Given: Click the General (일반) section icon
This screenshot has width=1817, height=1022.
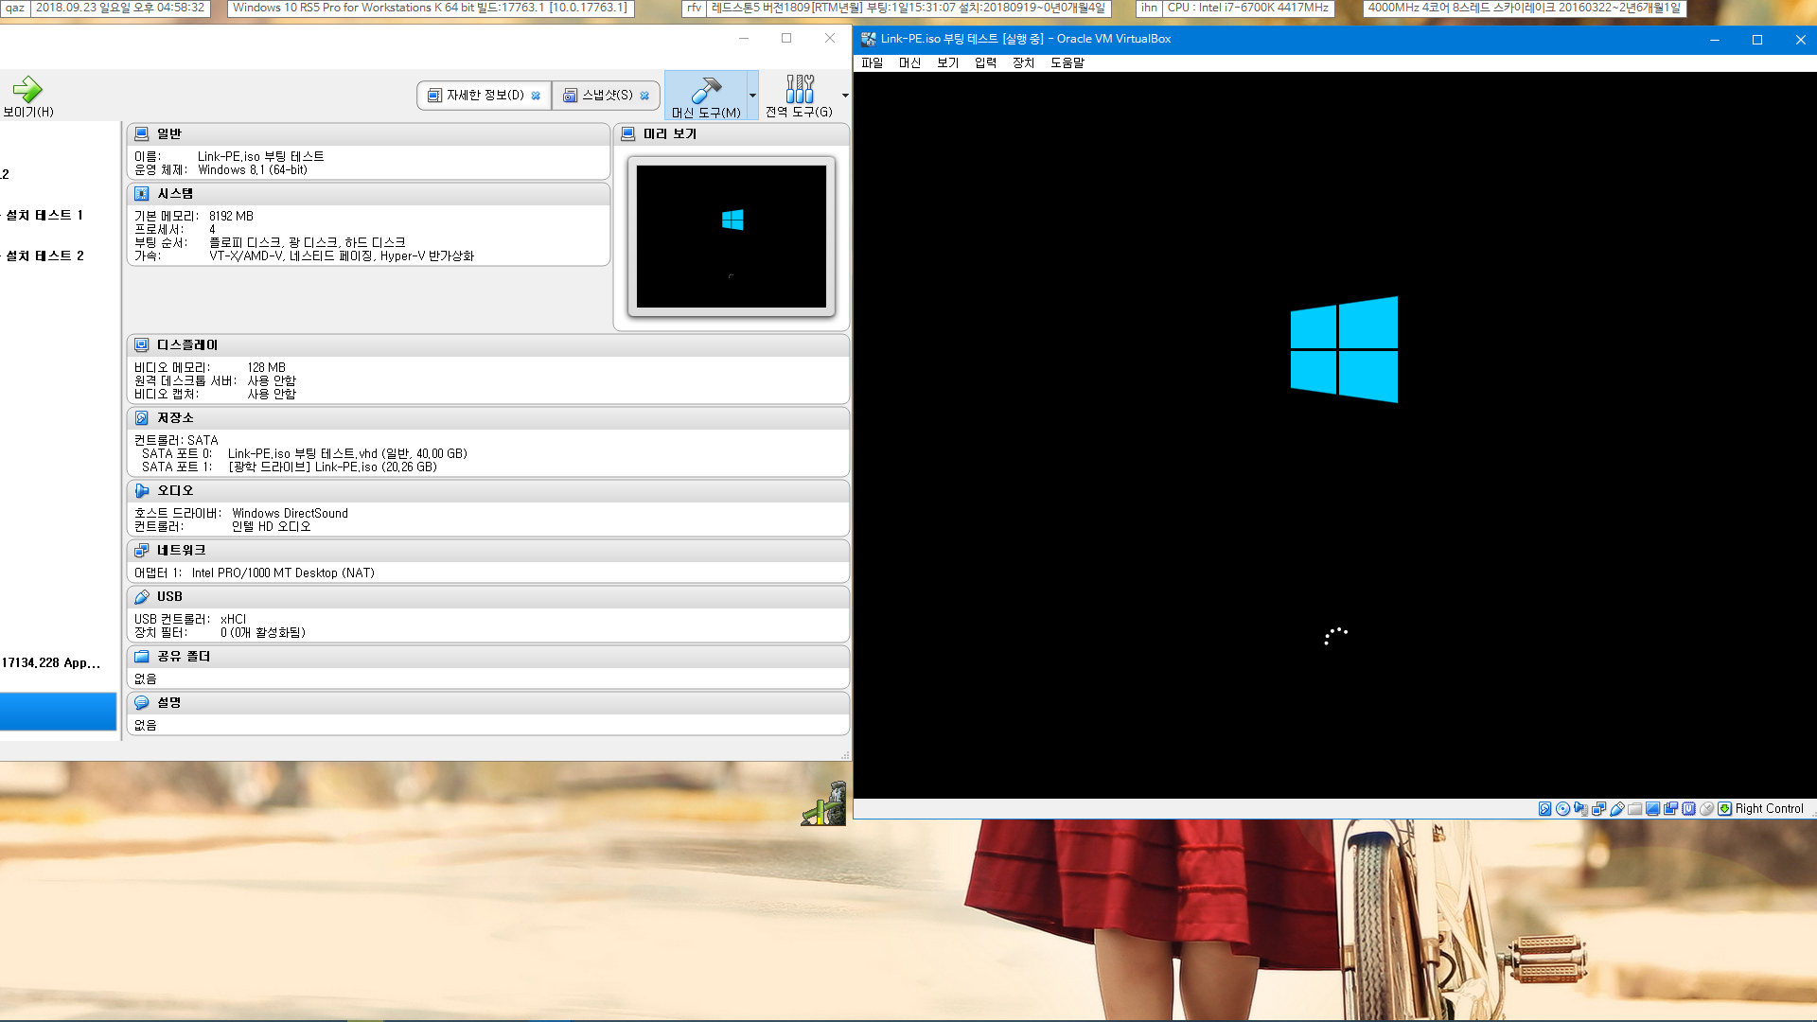Looking at the screenshot, I should [142, 133].
